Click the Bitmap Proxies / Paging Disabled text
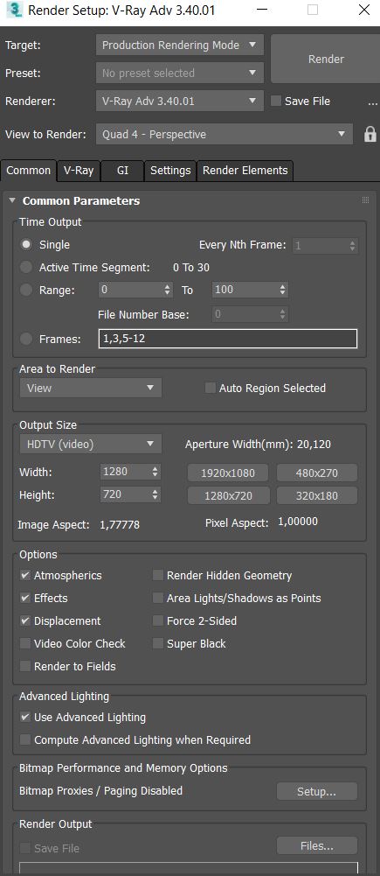This screenshot has height=876, width=380. coord(101,791)
